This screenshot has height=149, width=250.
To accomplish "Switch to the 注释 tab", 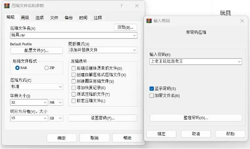I will pos(98,18).
